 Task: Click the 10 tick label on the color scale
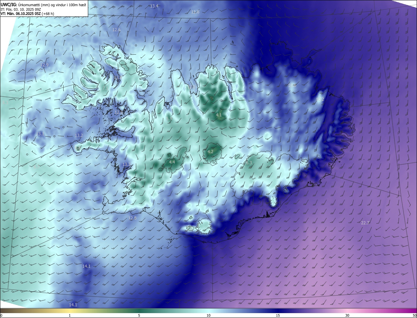208,316
